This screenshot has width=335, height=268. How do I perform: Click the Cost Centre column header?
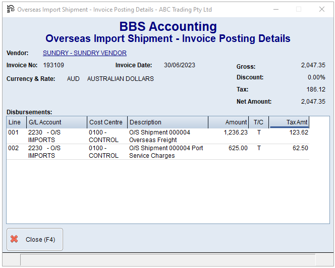[107, 122]
